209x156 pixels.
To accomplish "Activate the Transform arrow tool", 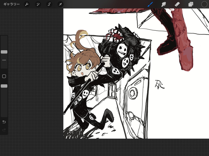I will 60,4.
